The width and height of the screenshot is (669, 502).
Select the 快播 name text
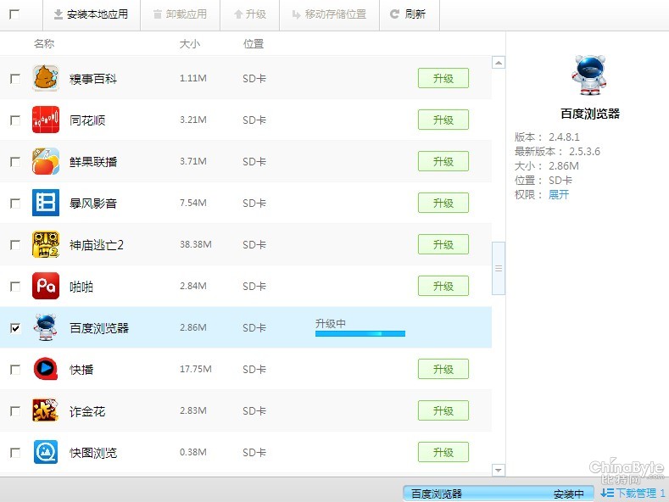click(x=81, y=369)
